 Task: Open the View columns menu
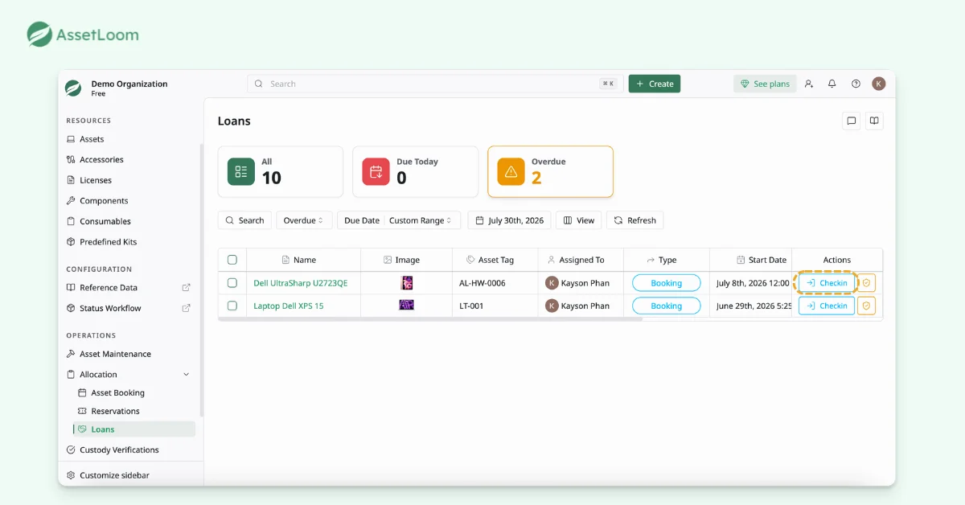579,220
